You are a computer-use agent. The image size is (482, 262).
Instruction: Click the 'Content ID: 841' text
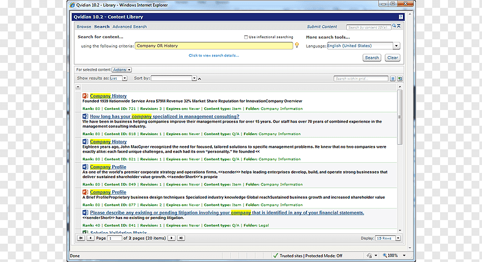120,225
